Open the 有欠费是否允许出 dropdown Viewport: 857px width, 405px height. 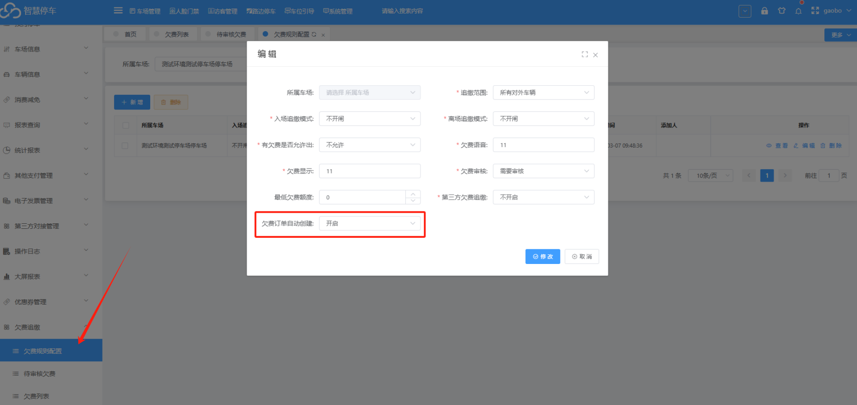click(x=370, y=145)
